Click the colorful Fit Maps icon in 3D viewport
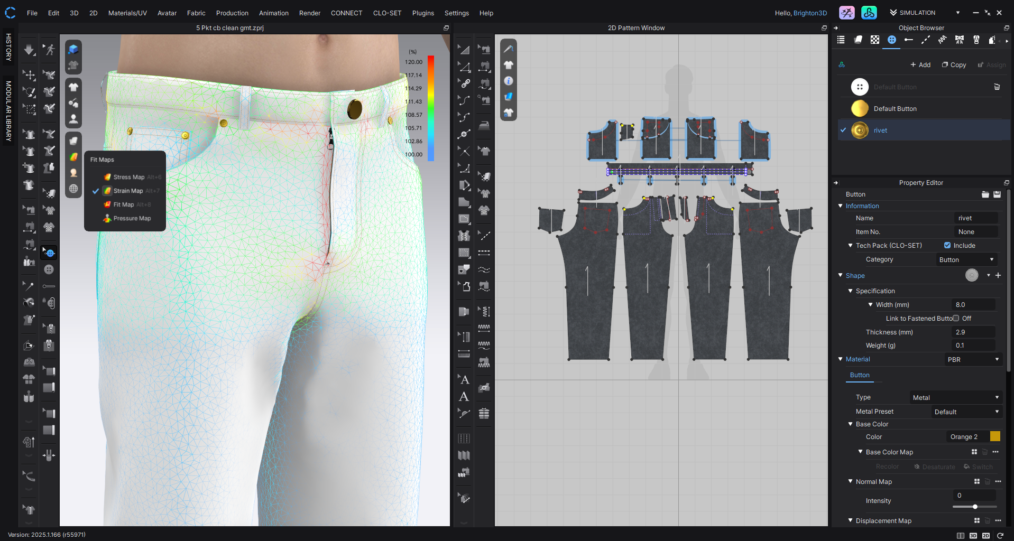The width and height of the screenshot is (1014, 541). tap(73, 157)
